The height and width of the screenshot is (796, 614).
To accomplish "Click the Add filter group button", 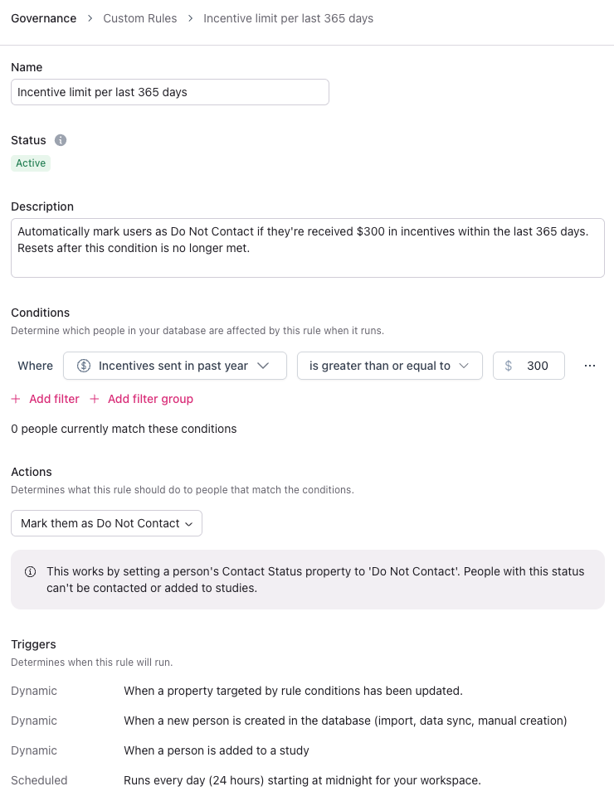I will tap(150, 399).
